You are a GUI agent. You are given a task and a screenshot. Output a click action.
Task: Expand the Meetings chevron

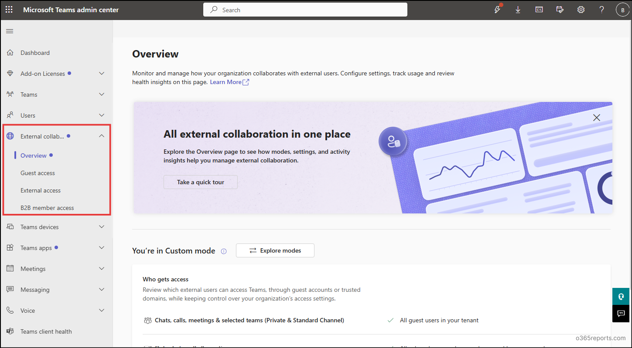(102, 269)
